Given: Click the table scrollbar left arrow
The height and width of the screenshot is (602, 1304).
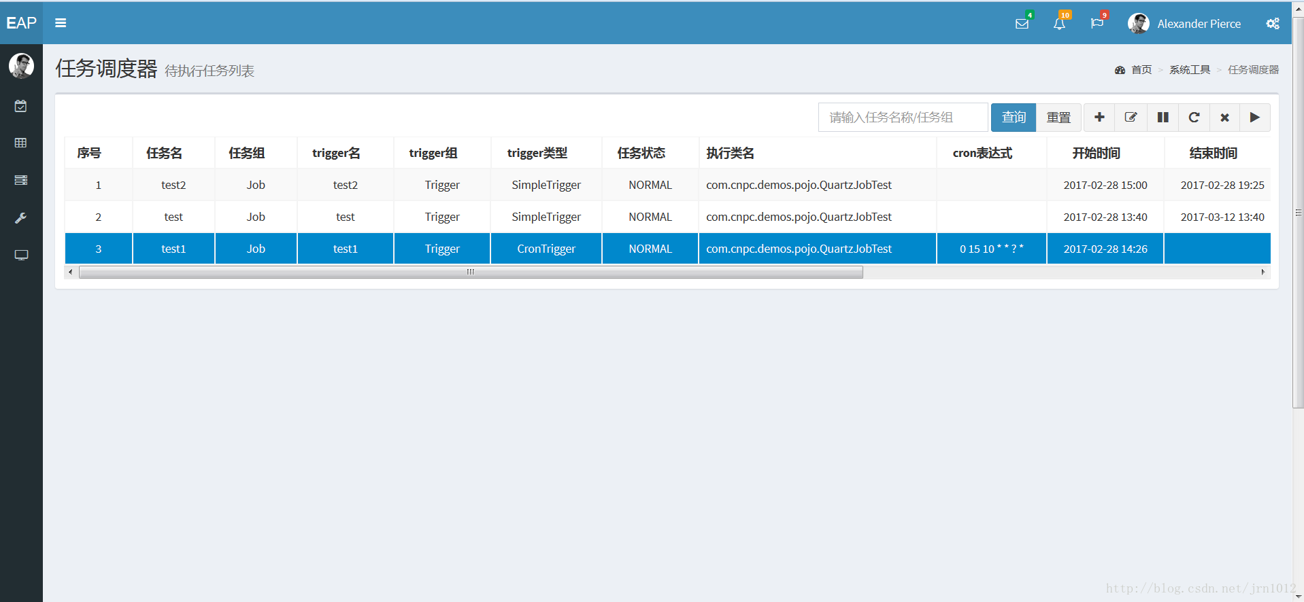Looking at the screenshot, I should 70,272.
